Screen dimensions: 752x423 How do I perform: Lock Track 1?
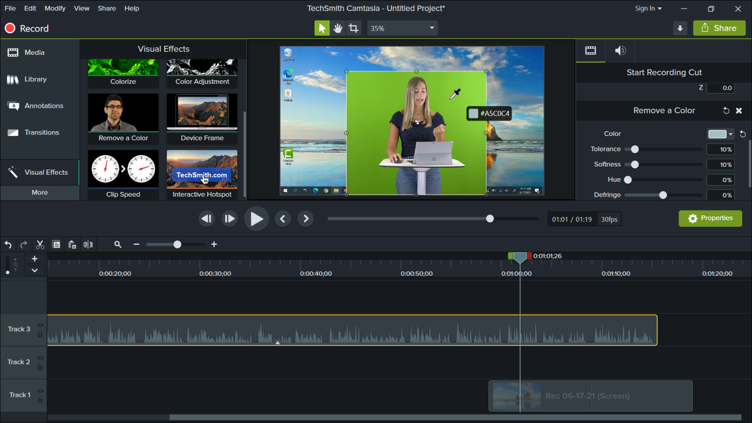[x=40, y=399]
